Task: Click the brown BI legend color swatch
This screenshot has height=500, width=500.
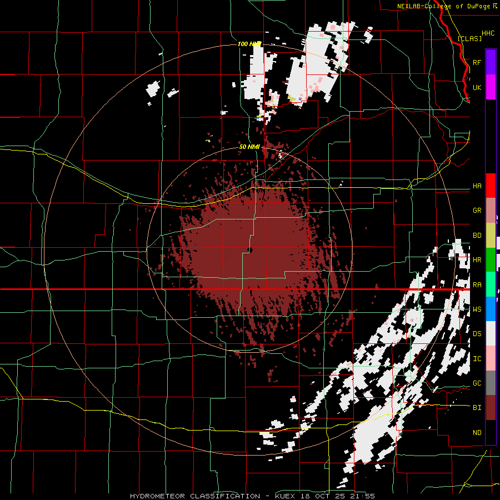Action: 491,408
